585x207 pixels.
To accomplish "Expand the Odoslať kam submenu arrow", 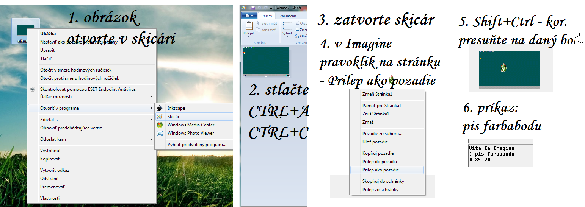I will (x=152, y=139).
